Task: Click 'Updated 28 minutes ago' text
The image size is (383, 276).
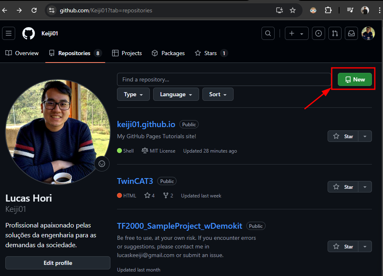Action: click(x=210, y=151)
